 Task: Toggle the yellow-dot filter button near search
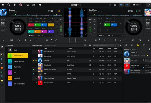pos(117,45)
